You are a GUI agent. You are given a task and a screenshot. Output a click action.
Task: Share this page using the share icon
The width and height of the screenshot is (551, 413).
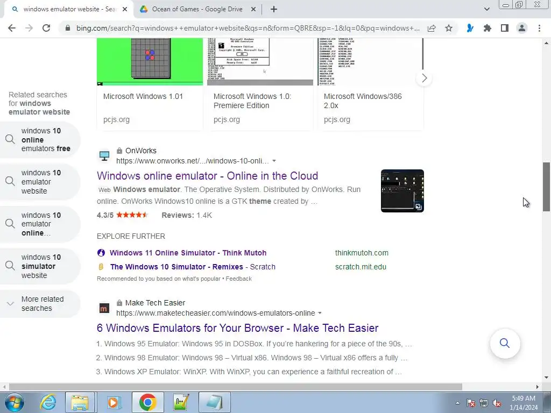click(432, 28)
